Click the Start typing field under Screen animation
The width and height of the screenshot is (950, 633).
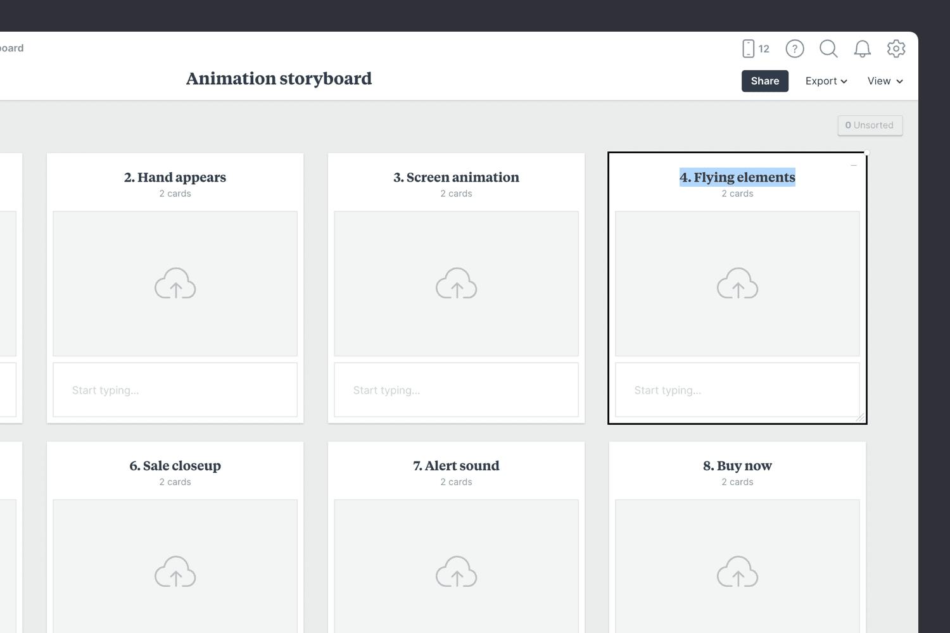(x=456, y=390)
